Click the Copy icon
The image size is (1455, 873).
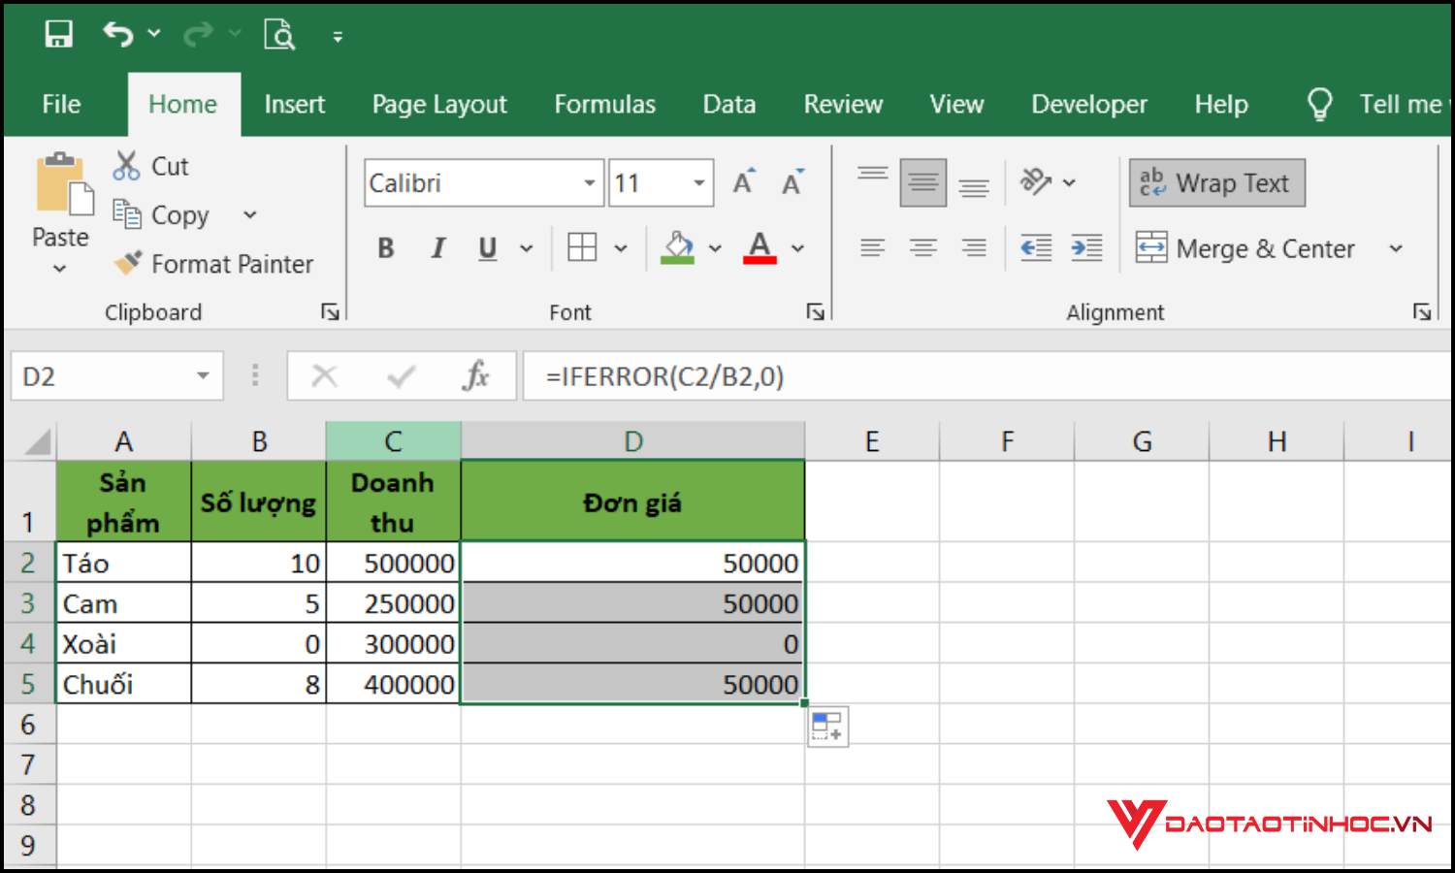(x=127, y=214)
